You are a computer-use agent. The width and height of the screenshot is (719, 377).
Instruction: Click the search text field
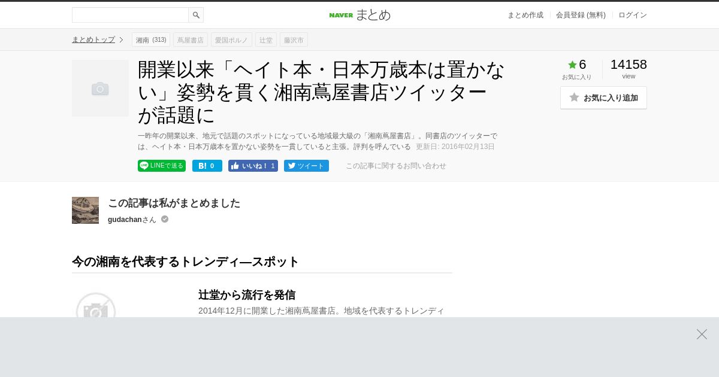(131, 15)
